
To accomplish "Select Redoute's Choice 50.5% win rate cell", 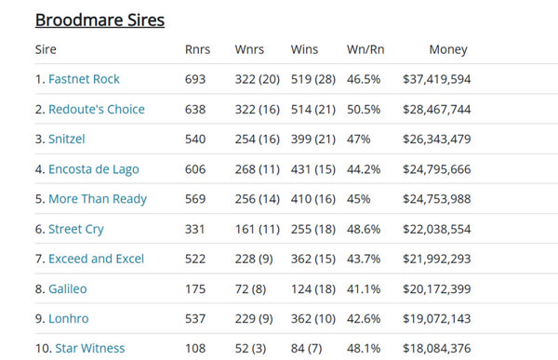I will click(364, 109).
